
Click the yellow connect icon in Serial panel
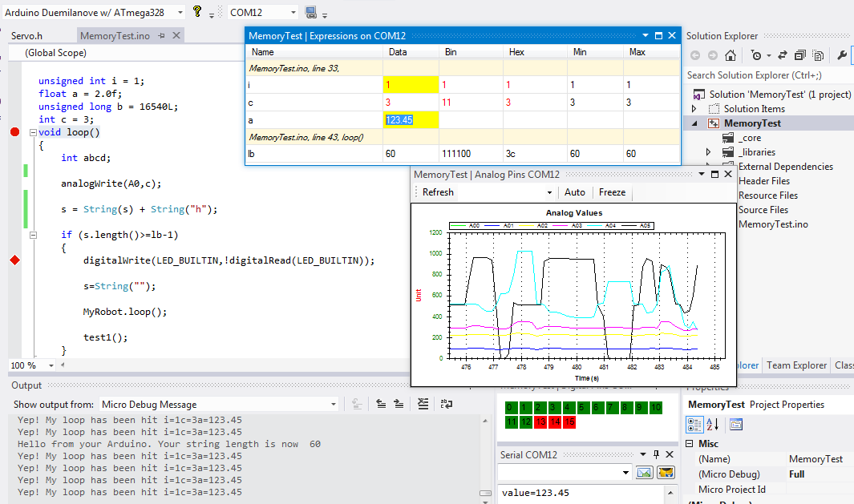(x=666, y=472)
